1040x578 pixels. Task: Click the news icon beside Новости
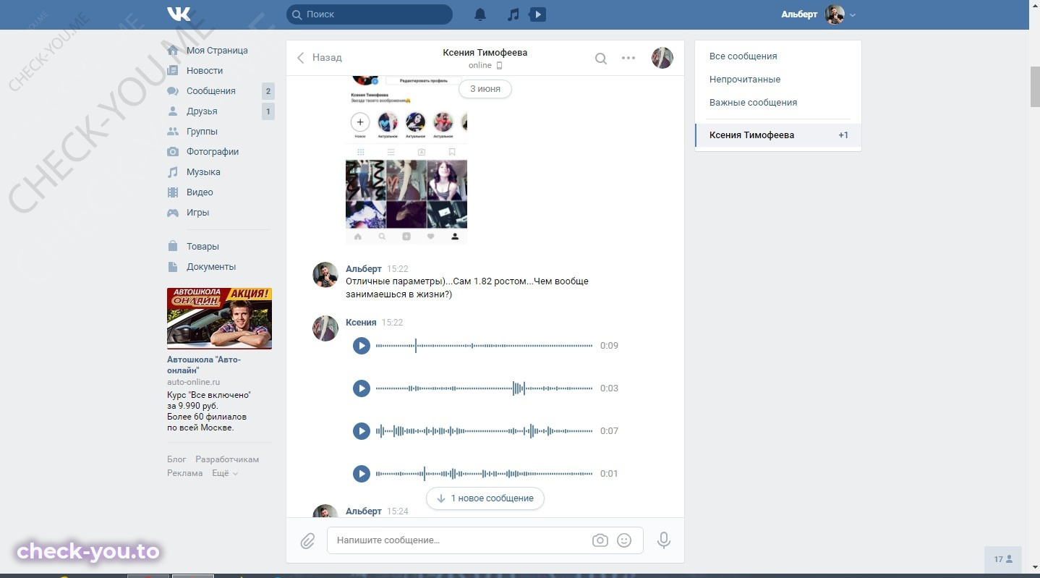coord(173,71)
